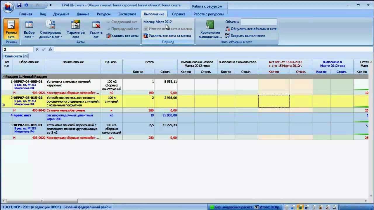Open Customize Quick Access Toolbar dropdown
Viewport: 374px width, 210px height.
click(51, 5)
